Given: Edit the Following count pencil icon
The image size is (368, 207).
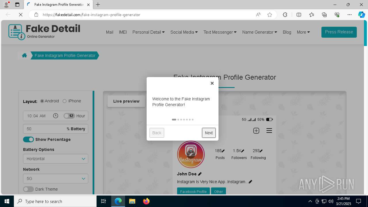Looking at the screenshot, I should coord(261,151).
